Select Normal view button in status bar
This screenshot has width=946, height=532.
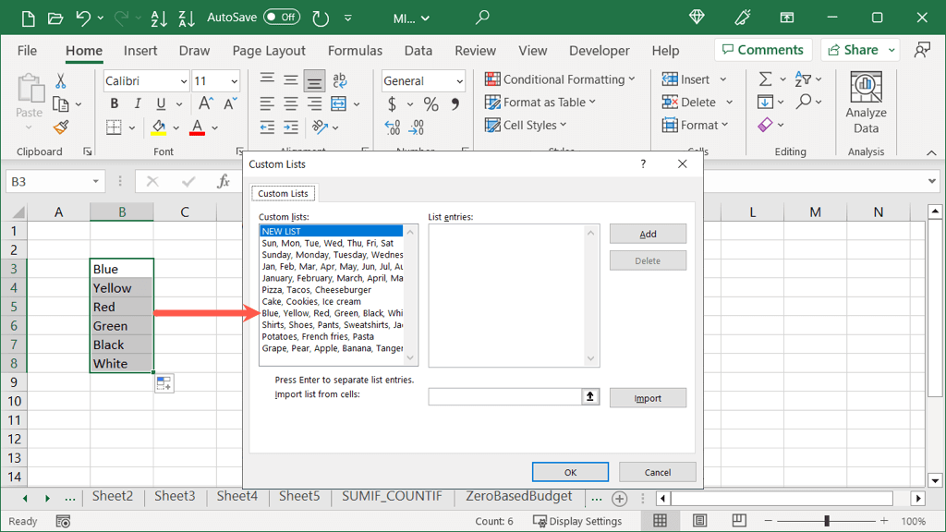coord(660,521)
